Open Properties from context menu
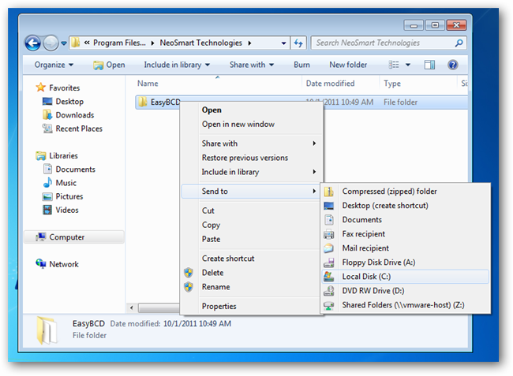 (251, 307)
